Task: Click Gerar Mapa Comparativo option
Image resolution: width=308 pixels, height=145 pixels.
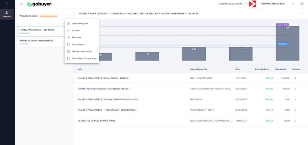Action: point(84,58)
